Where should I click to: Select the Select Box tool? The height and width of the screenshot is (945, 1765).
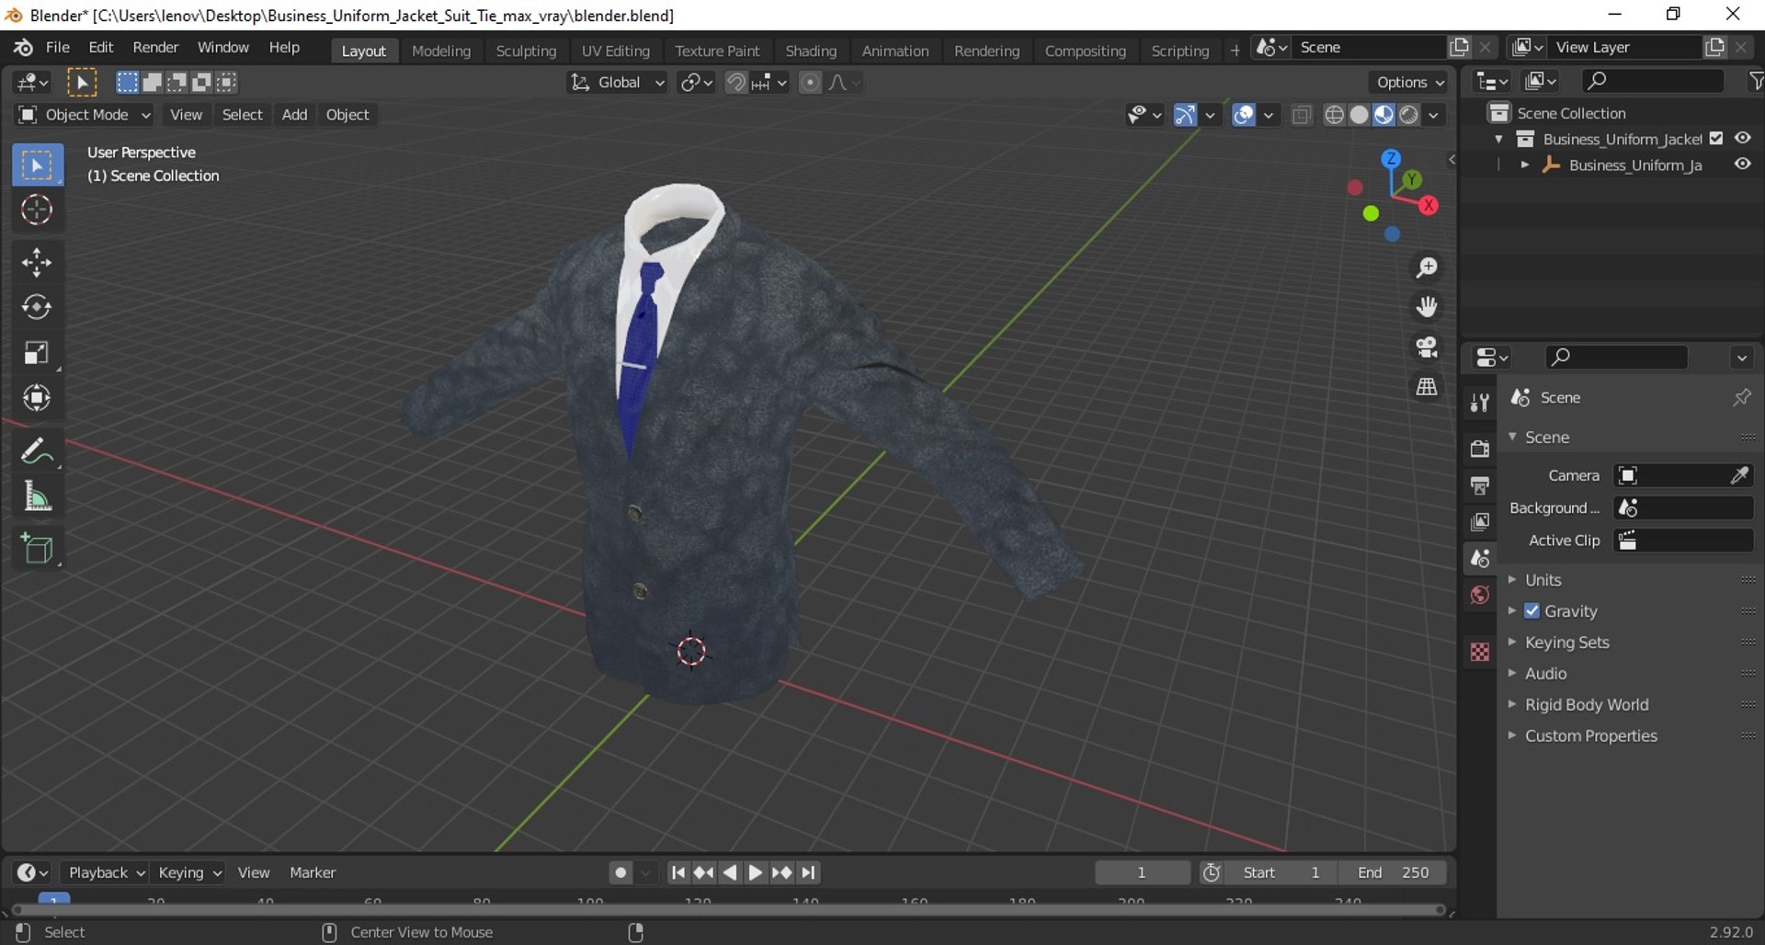coord(38,165)
